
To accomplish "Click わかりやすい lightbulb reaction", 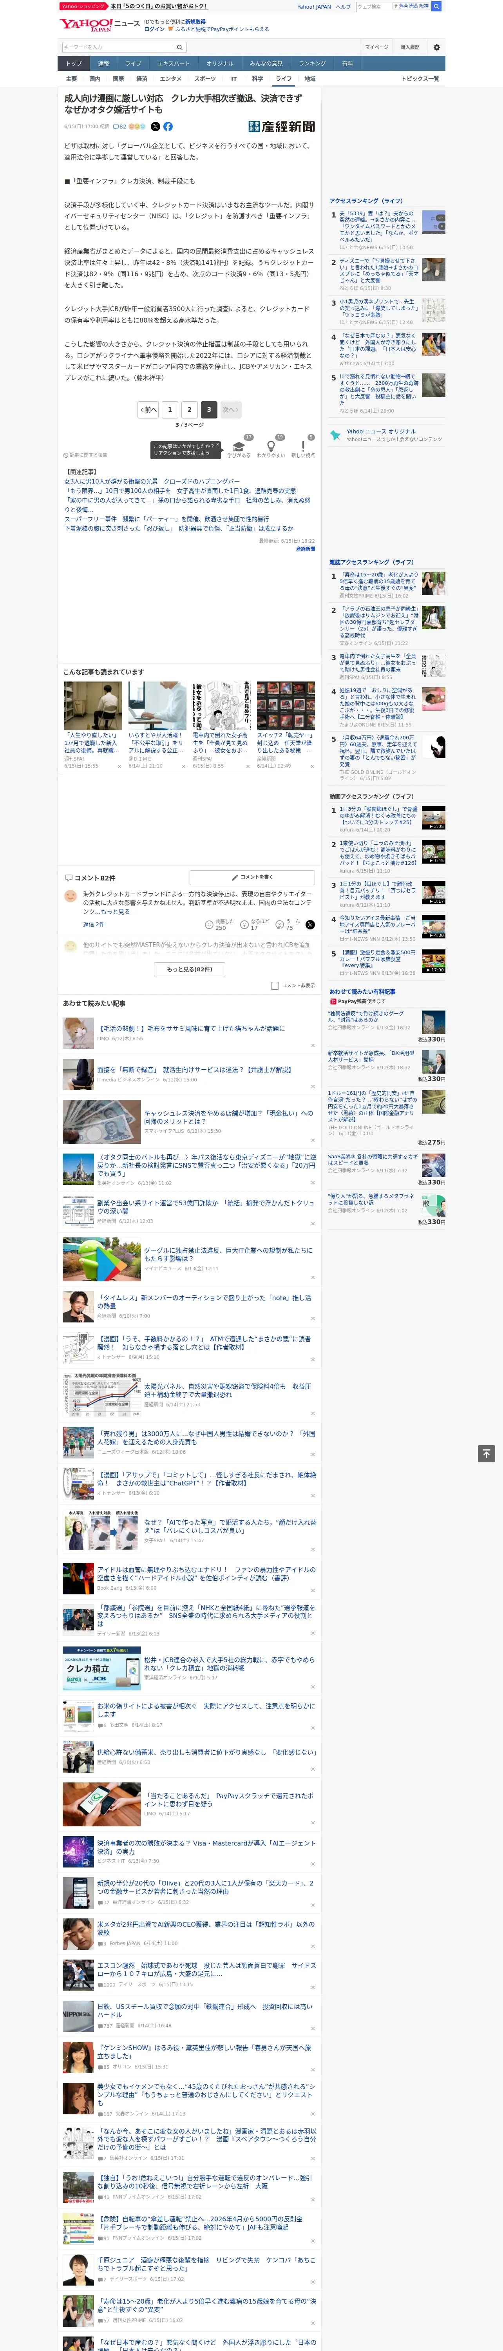I will click(271, 446).
